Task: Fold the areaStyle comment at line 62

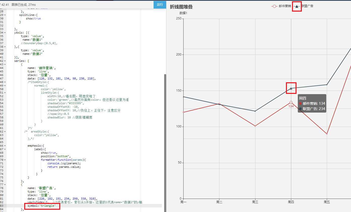Action: click(5, 131)
